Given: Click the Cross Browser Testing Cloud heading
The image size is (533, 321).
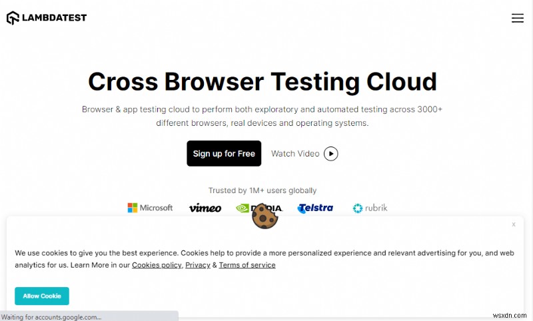Looking at the screenshot, I should 263,81.
